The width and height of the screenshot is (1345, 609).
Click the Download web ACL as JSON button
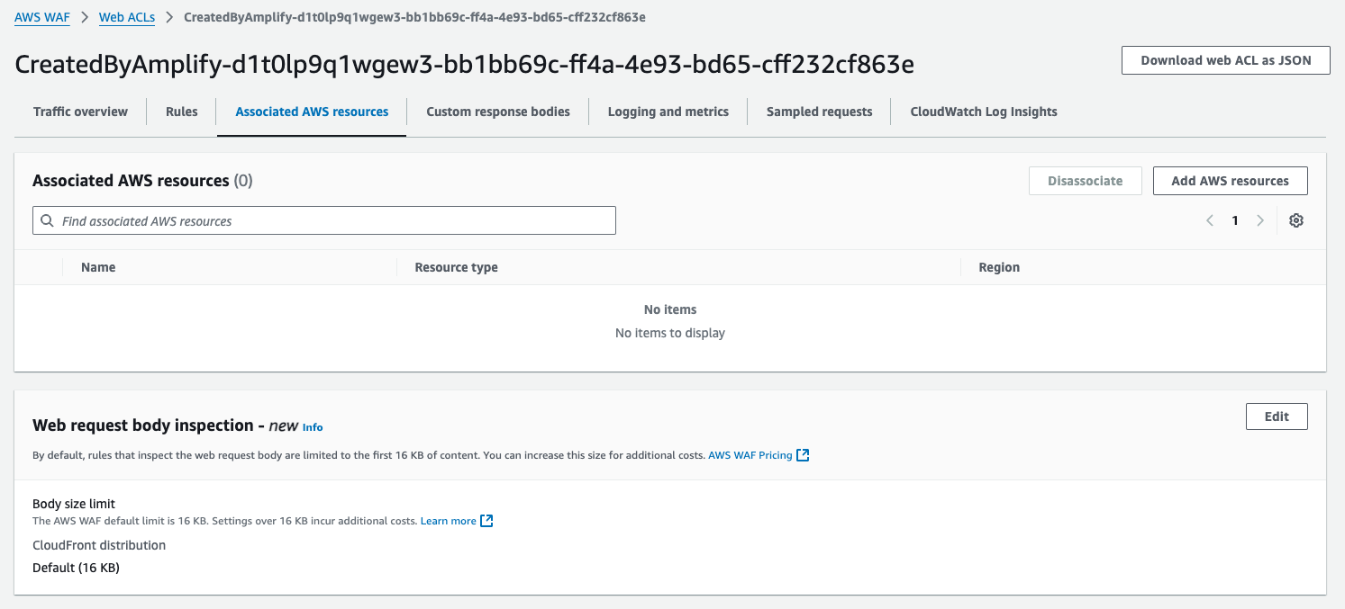coord(1225,60)
